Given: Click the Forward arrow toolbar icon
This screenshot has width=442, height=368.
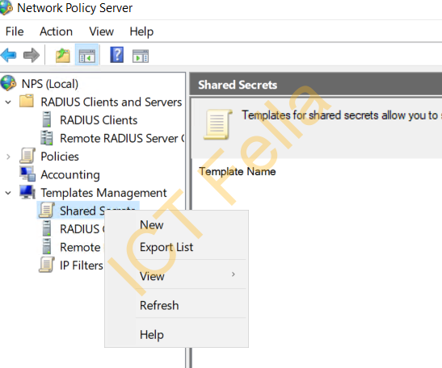Looking at the screenshot, I should click(x=32, y=55).
